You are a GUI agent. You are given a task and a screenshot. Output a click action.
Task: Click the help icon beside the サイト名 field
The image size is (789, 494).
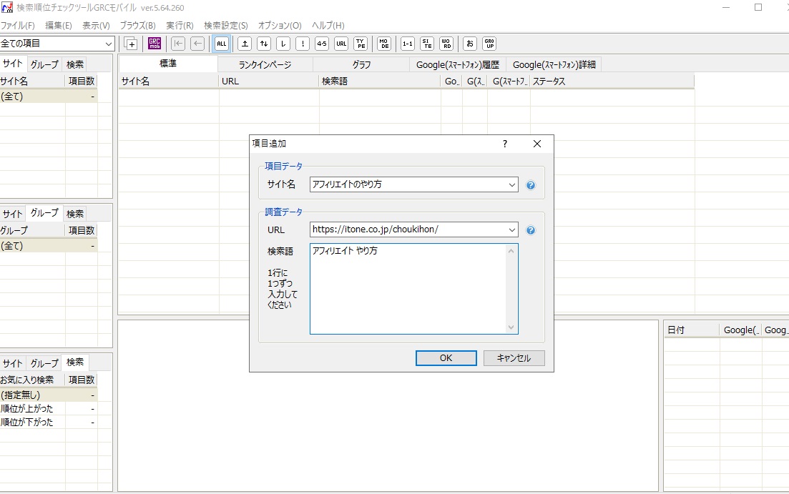tap(530, 185)
